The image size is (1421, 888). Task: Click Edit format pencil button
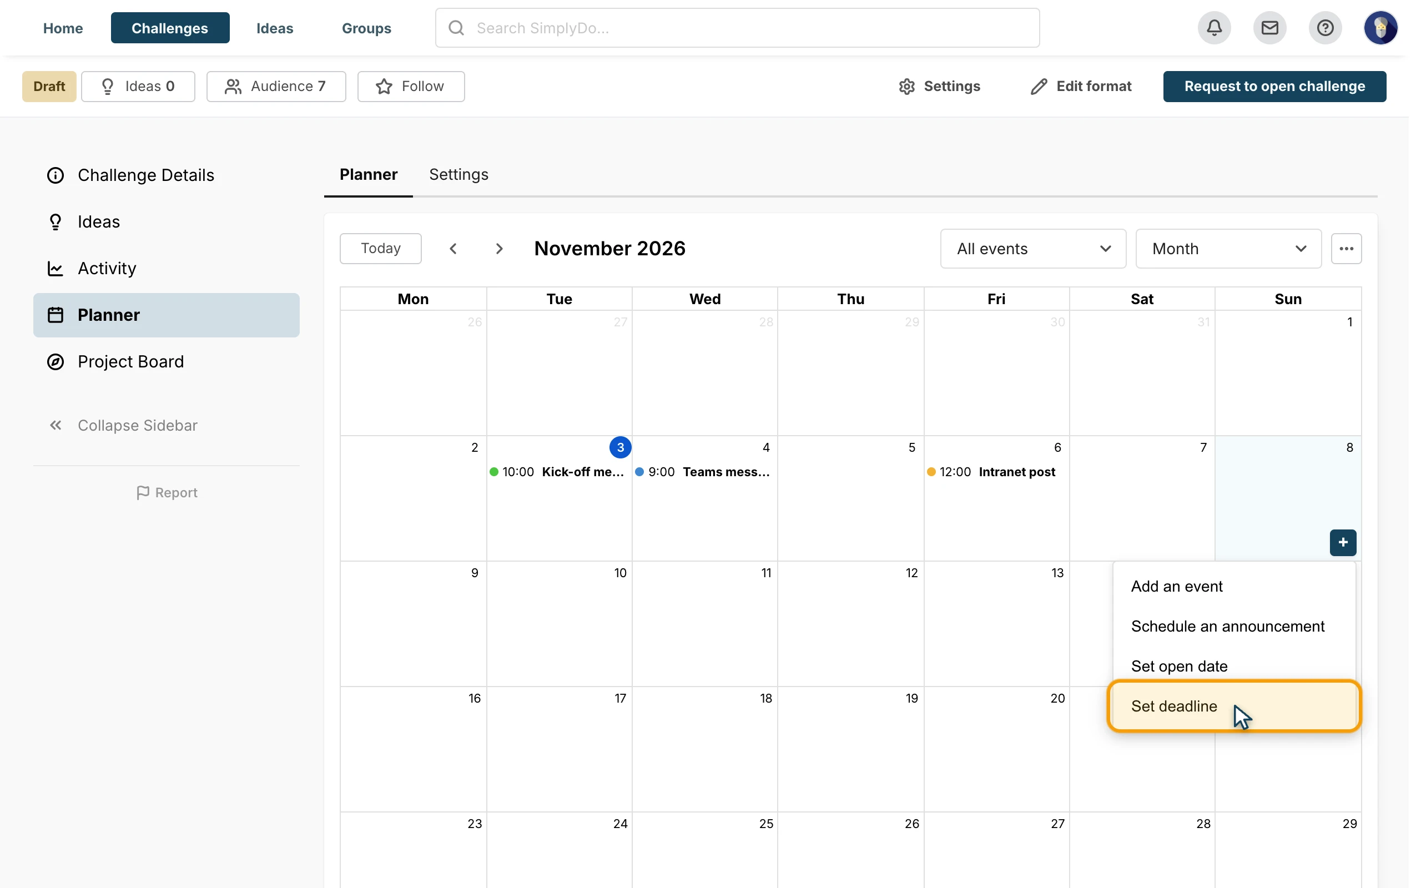pyautogui.click(x=1080, y=87)
